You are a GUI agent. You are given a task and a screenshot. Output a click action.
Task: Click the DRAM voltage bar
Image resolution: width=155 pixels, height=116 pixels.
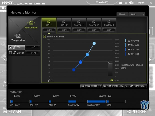coord(108,101)
